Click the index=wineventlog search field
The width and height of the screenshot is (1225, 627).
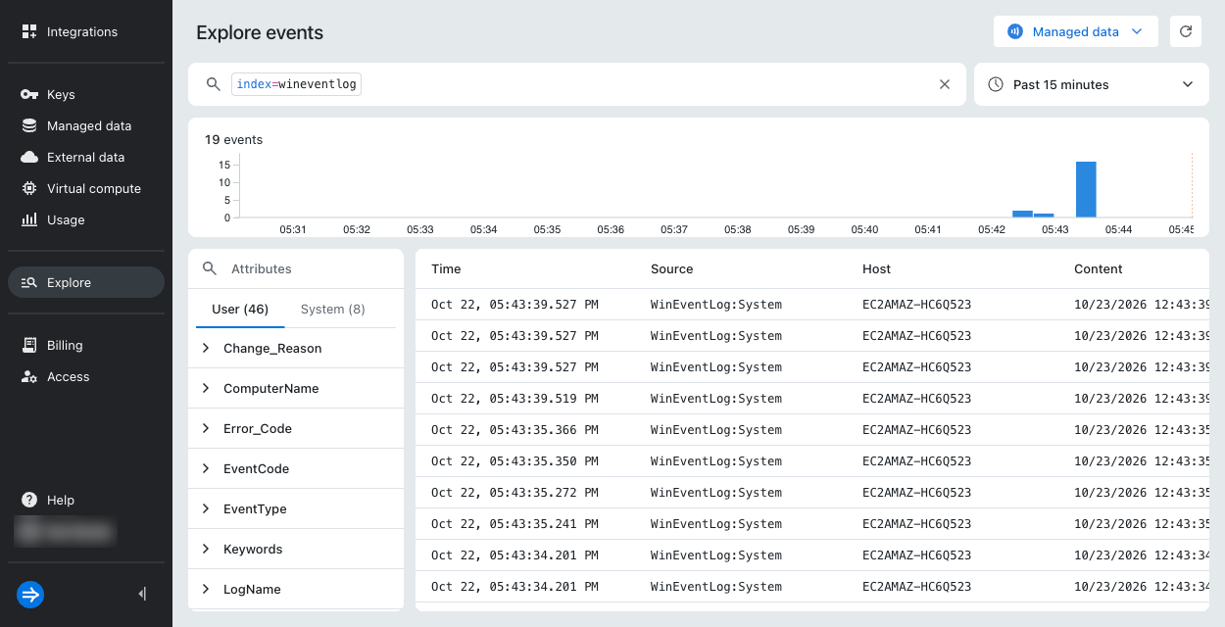pos(578,84)
